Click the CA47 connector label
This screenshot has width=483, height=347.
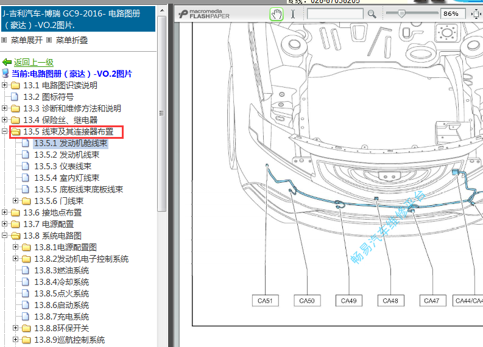point(432,301)
